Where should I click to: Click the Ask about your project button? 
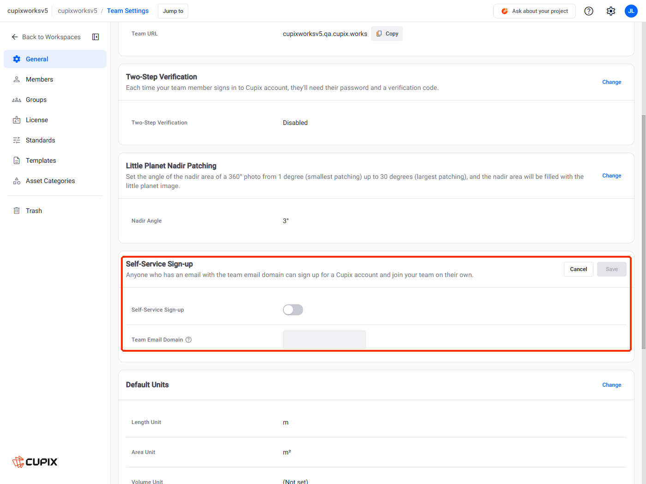[534, 11]
